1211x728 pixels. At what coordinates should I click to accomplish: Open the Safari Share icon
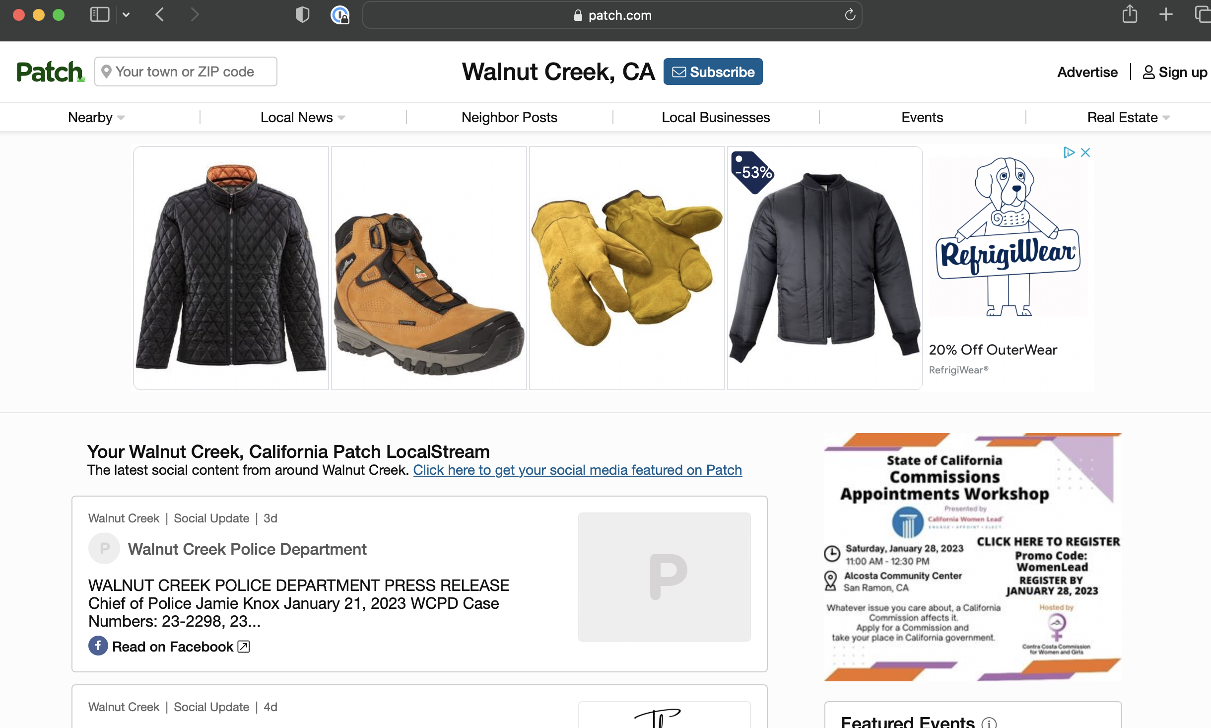click(x=1130, y=14)
